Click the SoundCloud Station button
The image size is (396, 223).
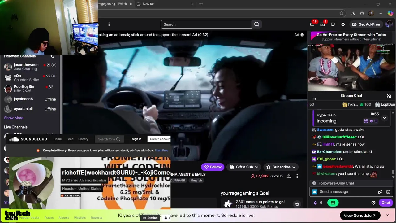pos(150,218)
